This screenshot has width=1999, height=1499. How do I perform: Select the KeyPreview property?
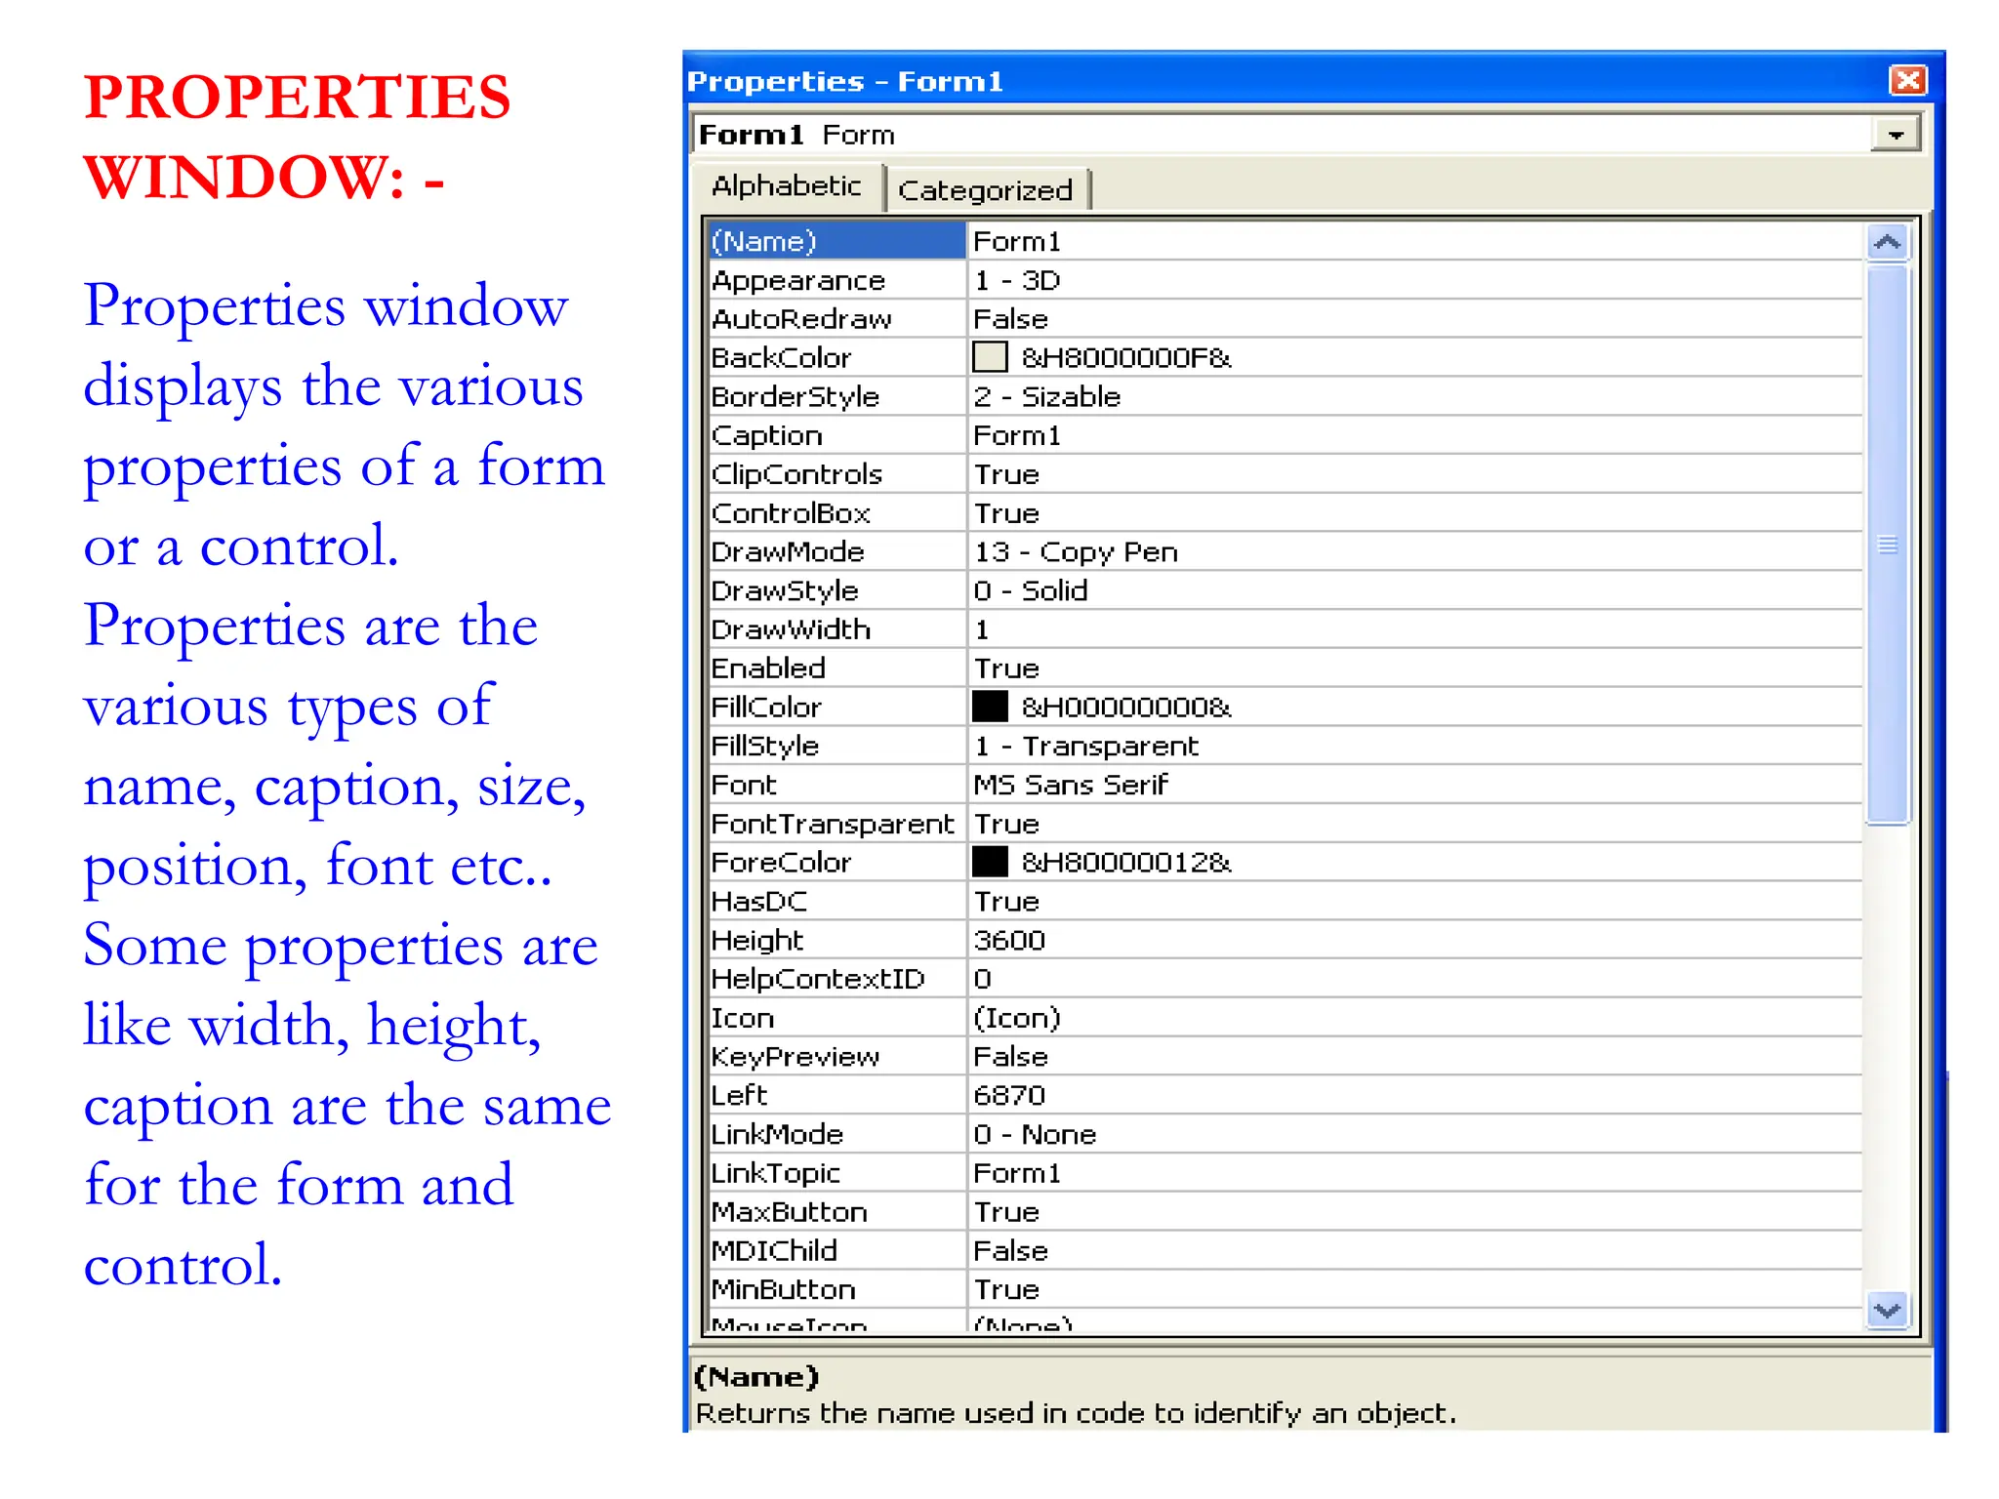[x=837, y=1056]
